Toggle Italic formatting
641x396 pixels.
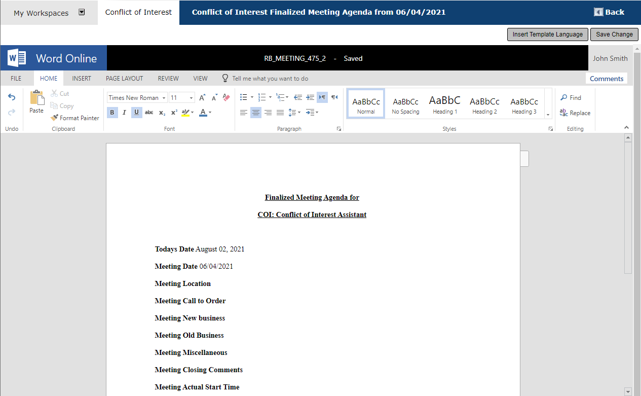124,113
